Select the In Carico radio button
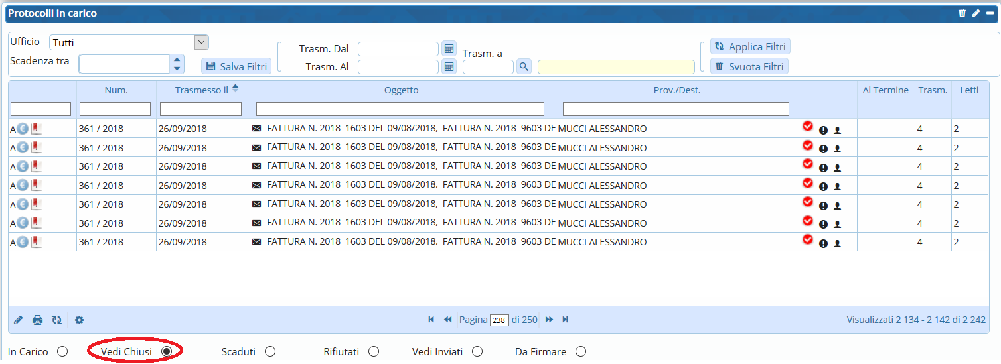Screen dimensions: 1001x364 [x=62, y=351]
